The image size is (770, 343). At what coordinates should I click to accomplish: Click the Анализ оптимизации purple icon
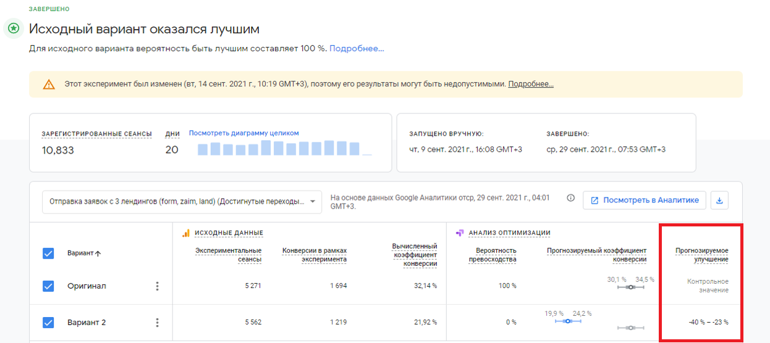point(459,233)
